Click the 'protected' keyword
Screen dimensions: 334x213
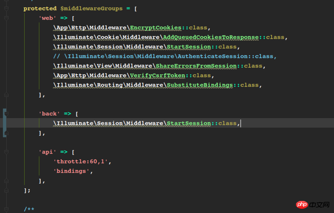[x=40, y=8]
